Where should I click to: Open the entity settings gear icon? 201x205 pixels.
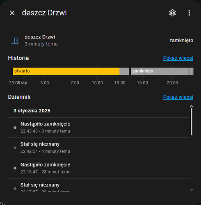[x=172, y=13]
